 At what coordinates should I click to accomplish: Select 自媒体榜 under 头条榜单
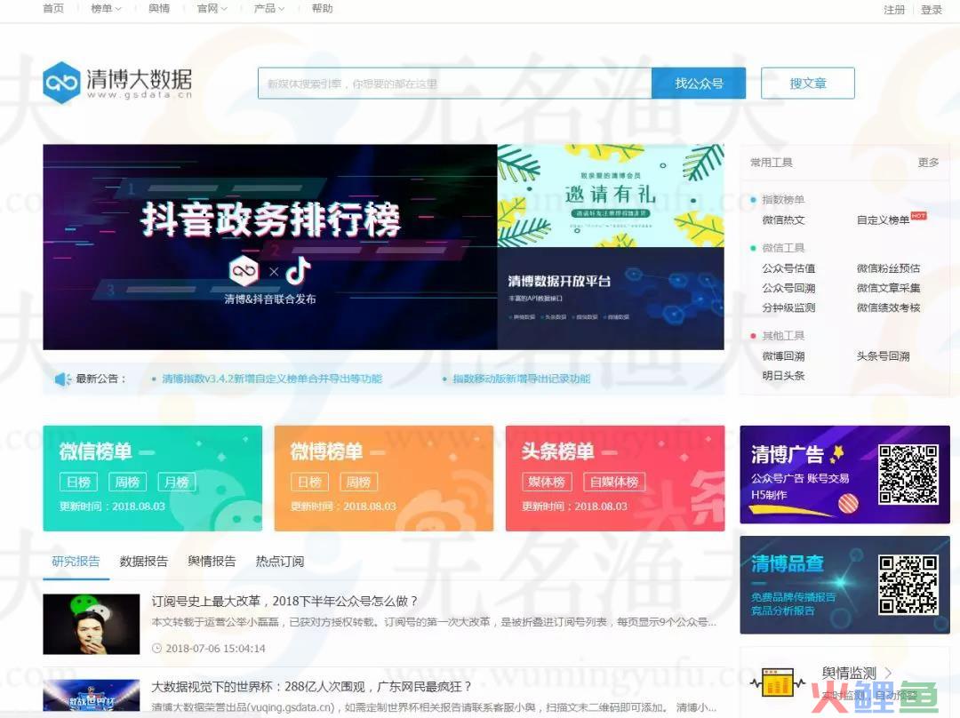click(x=614, y=482)
